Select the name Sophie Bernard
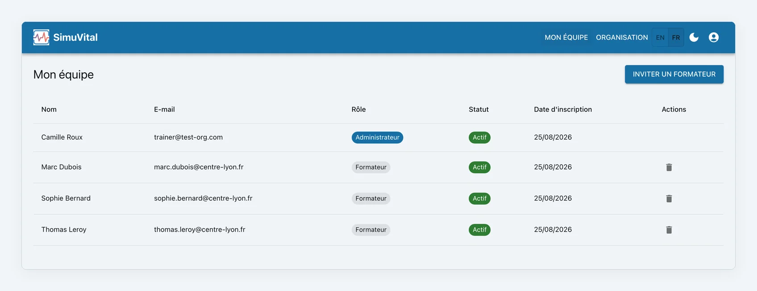 (x=66, y=198)
